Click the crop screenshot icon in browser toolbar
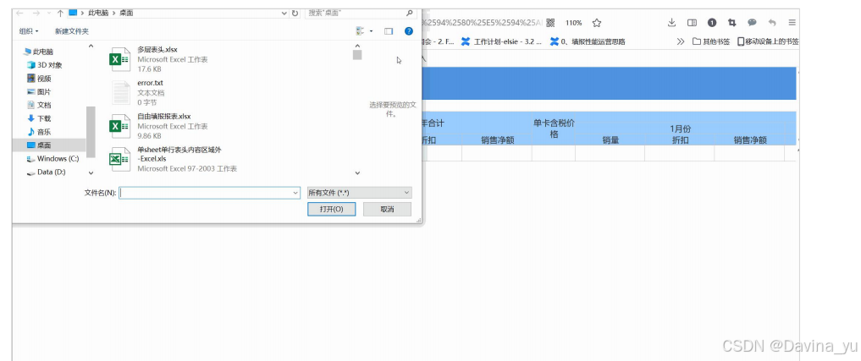This screenshot has height=361, width=861. click(x=732, y=23)
